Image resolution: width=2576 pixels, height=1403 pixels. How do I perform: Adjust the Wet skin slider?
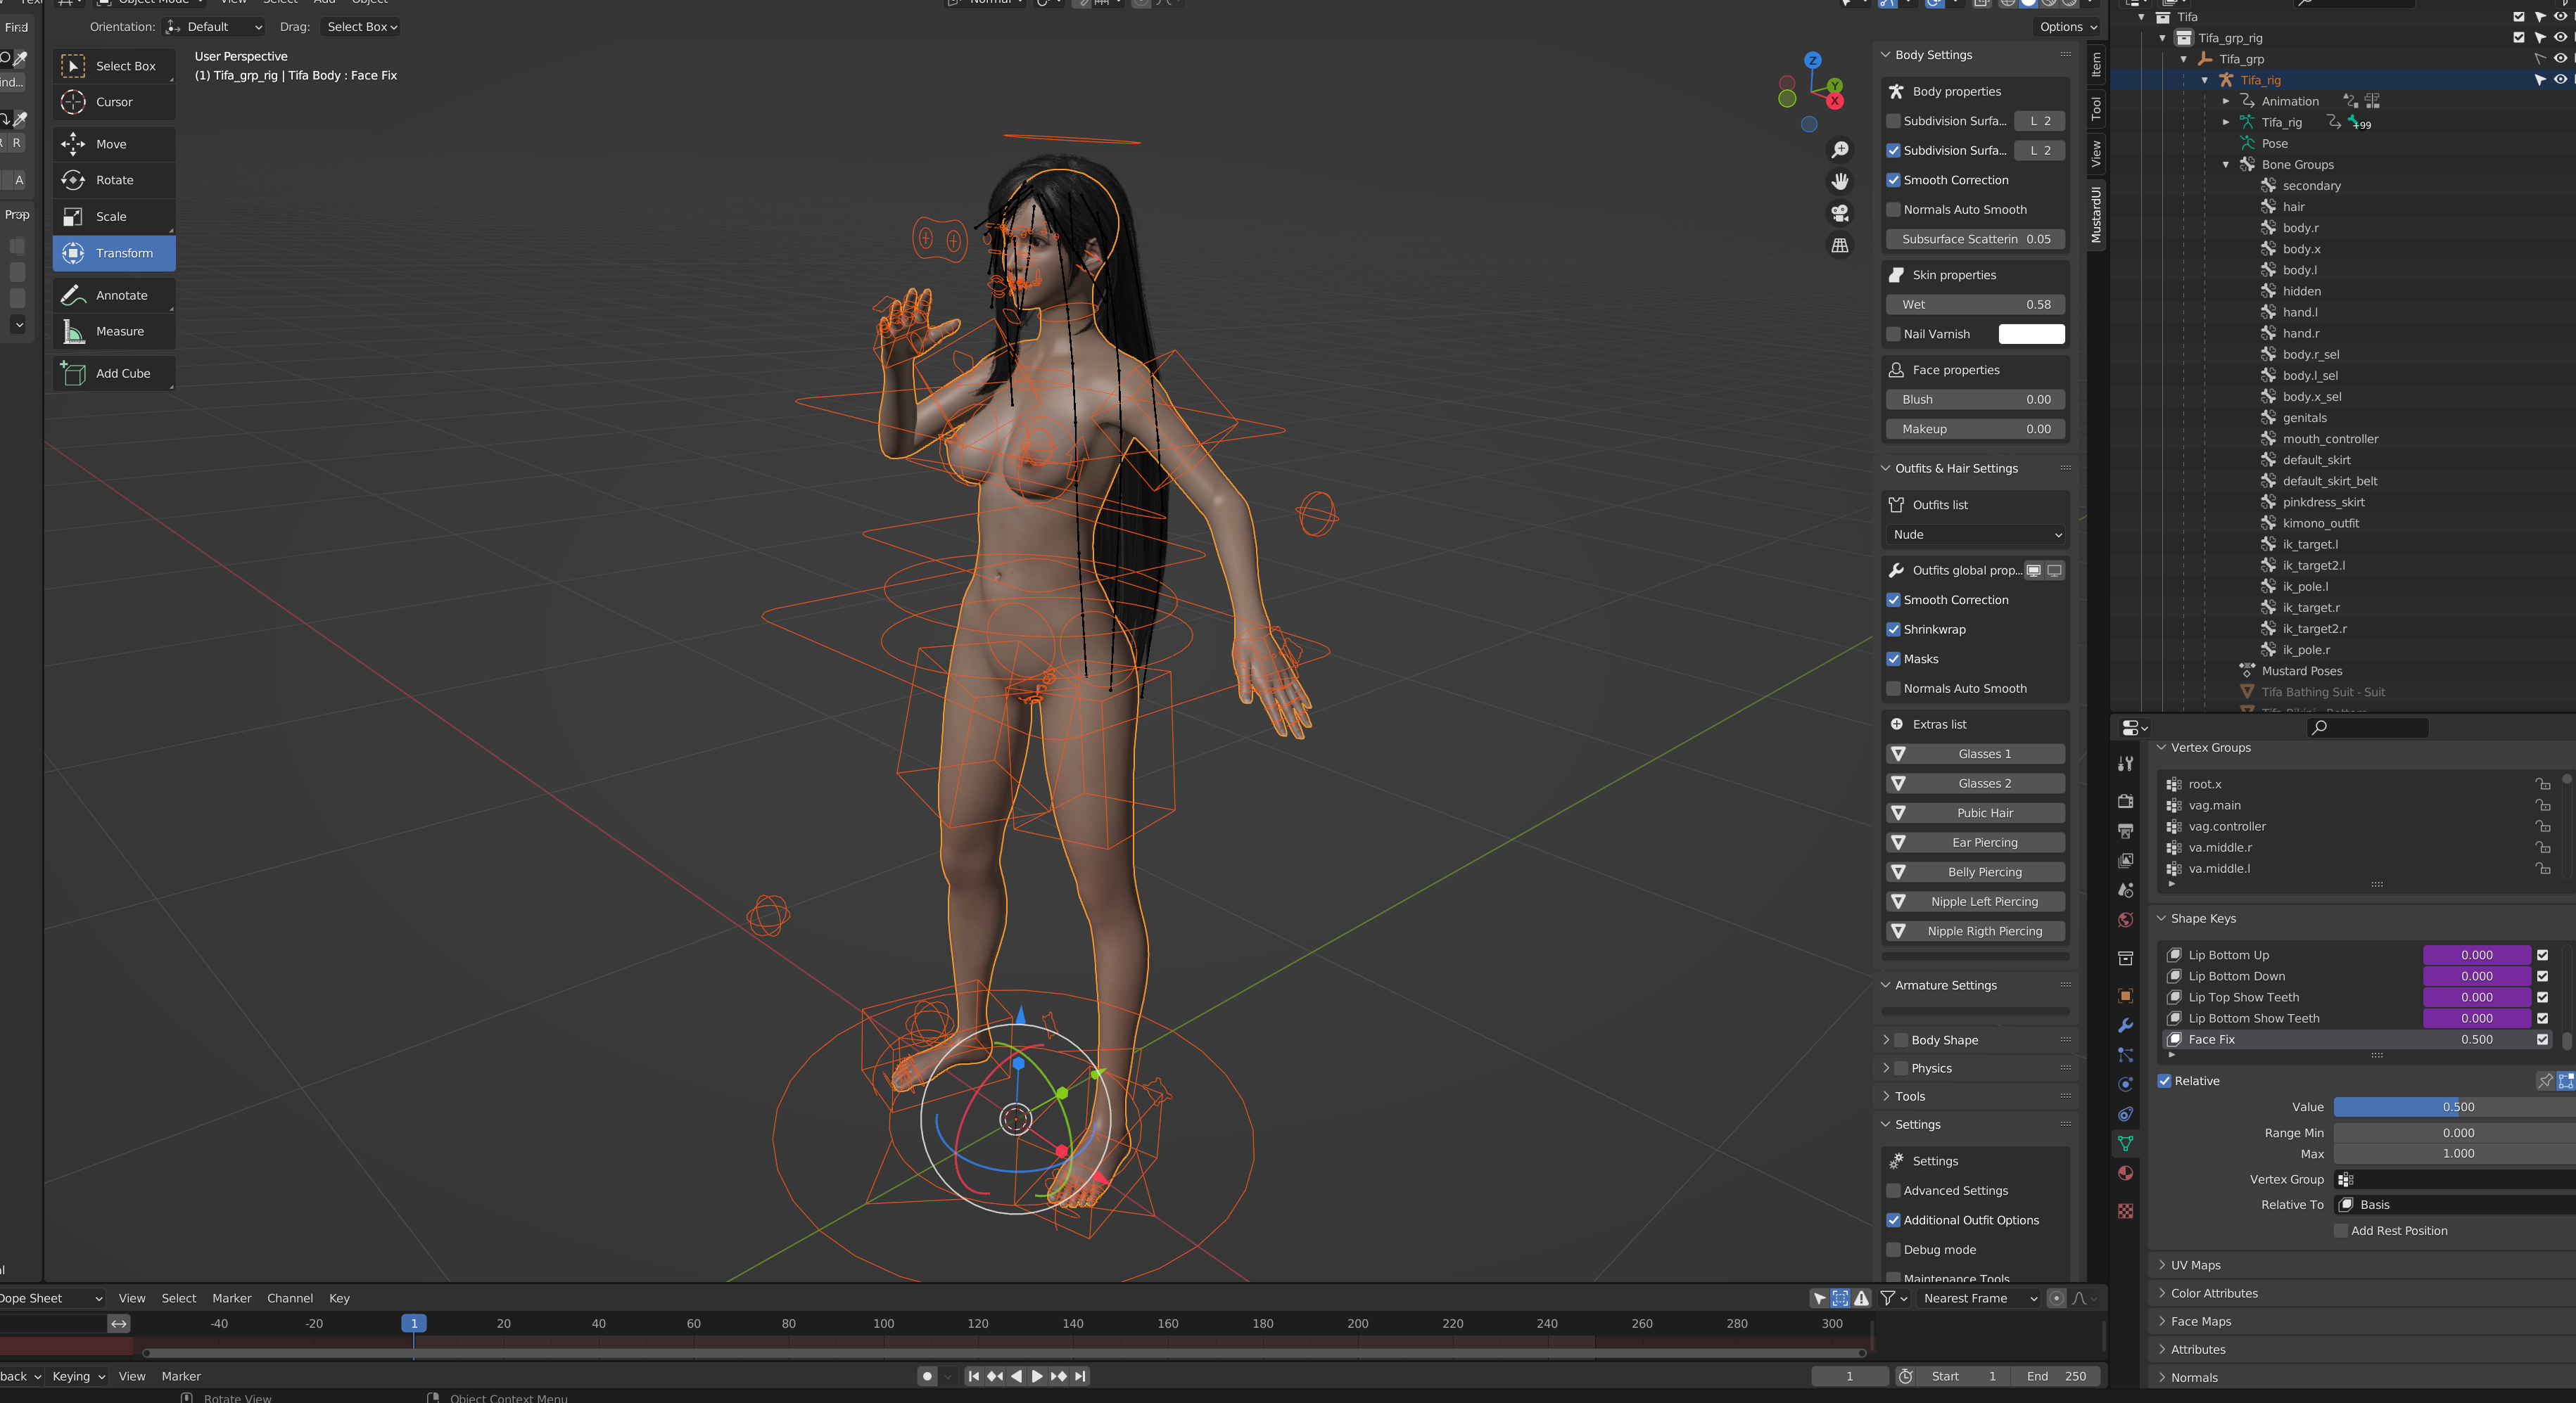click(1975, 305)
